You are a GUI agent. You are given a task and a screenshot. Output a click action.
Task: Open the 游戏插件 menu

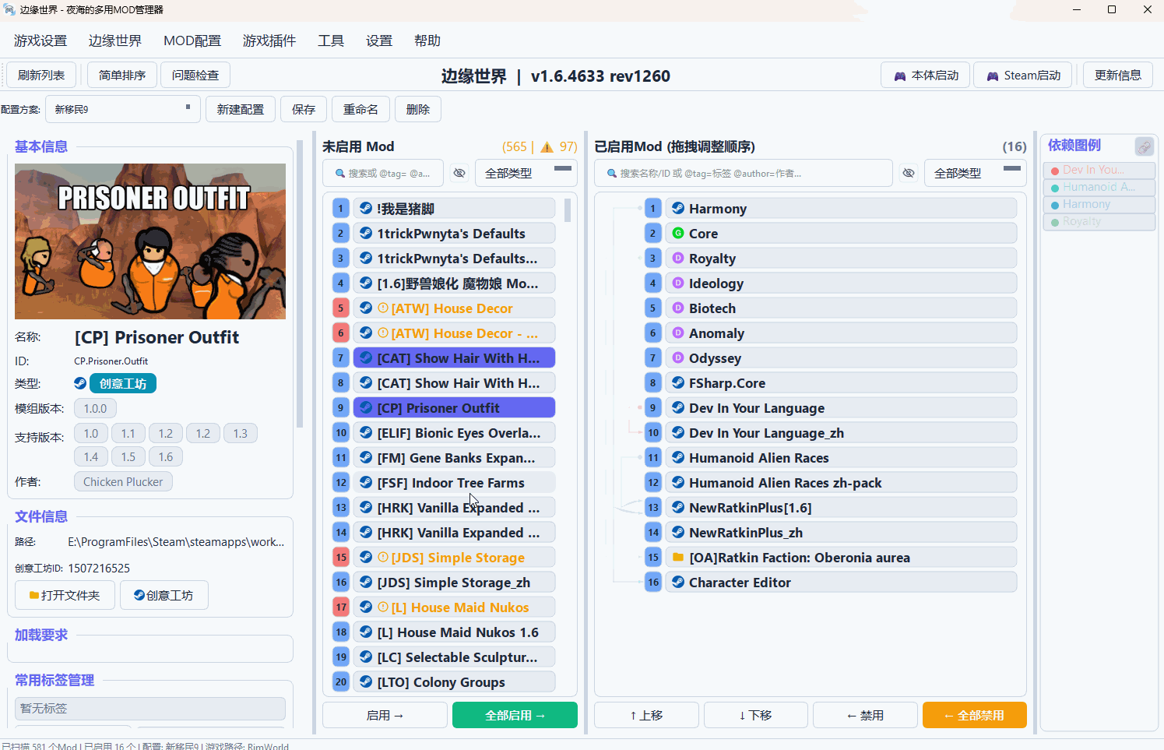[x=269, y=40]
